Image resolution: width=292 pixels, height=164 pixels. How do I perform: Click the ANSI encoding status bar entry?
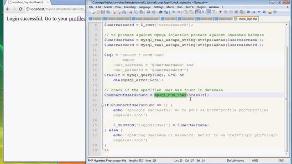[255, 160]
